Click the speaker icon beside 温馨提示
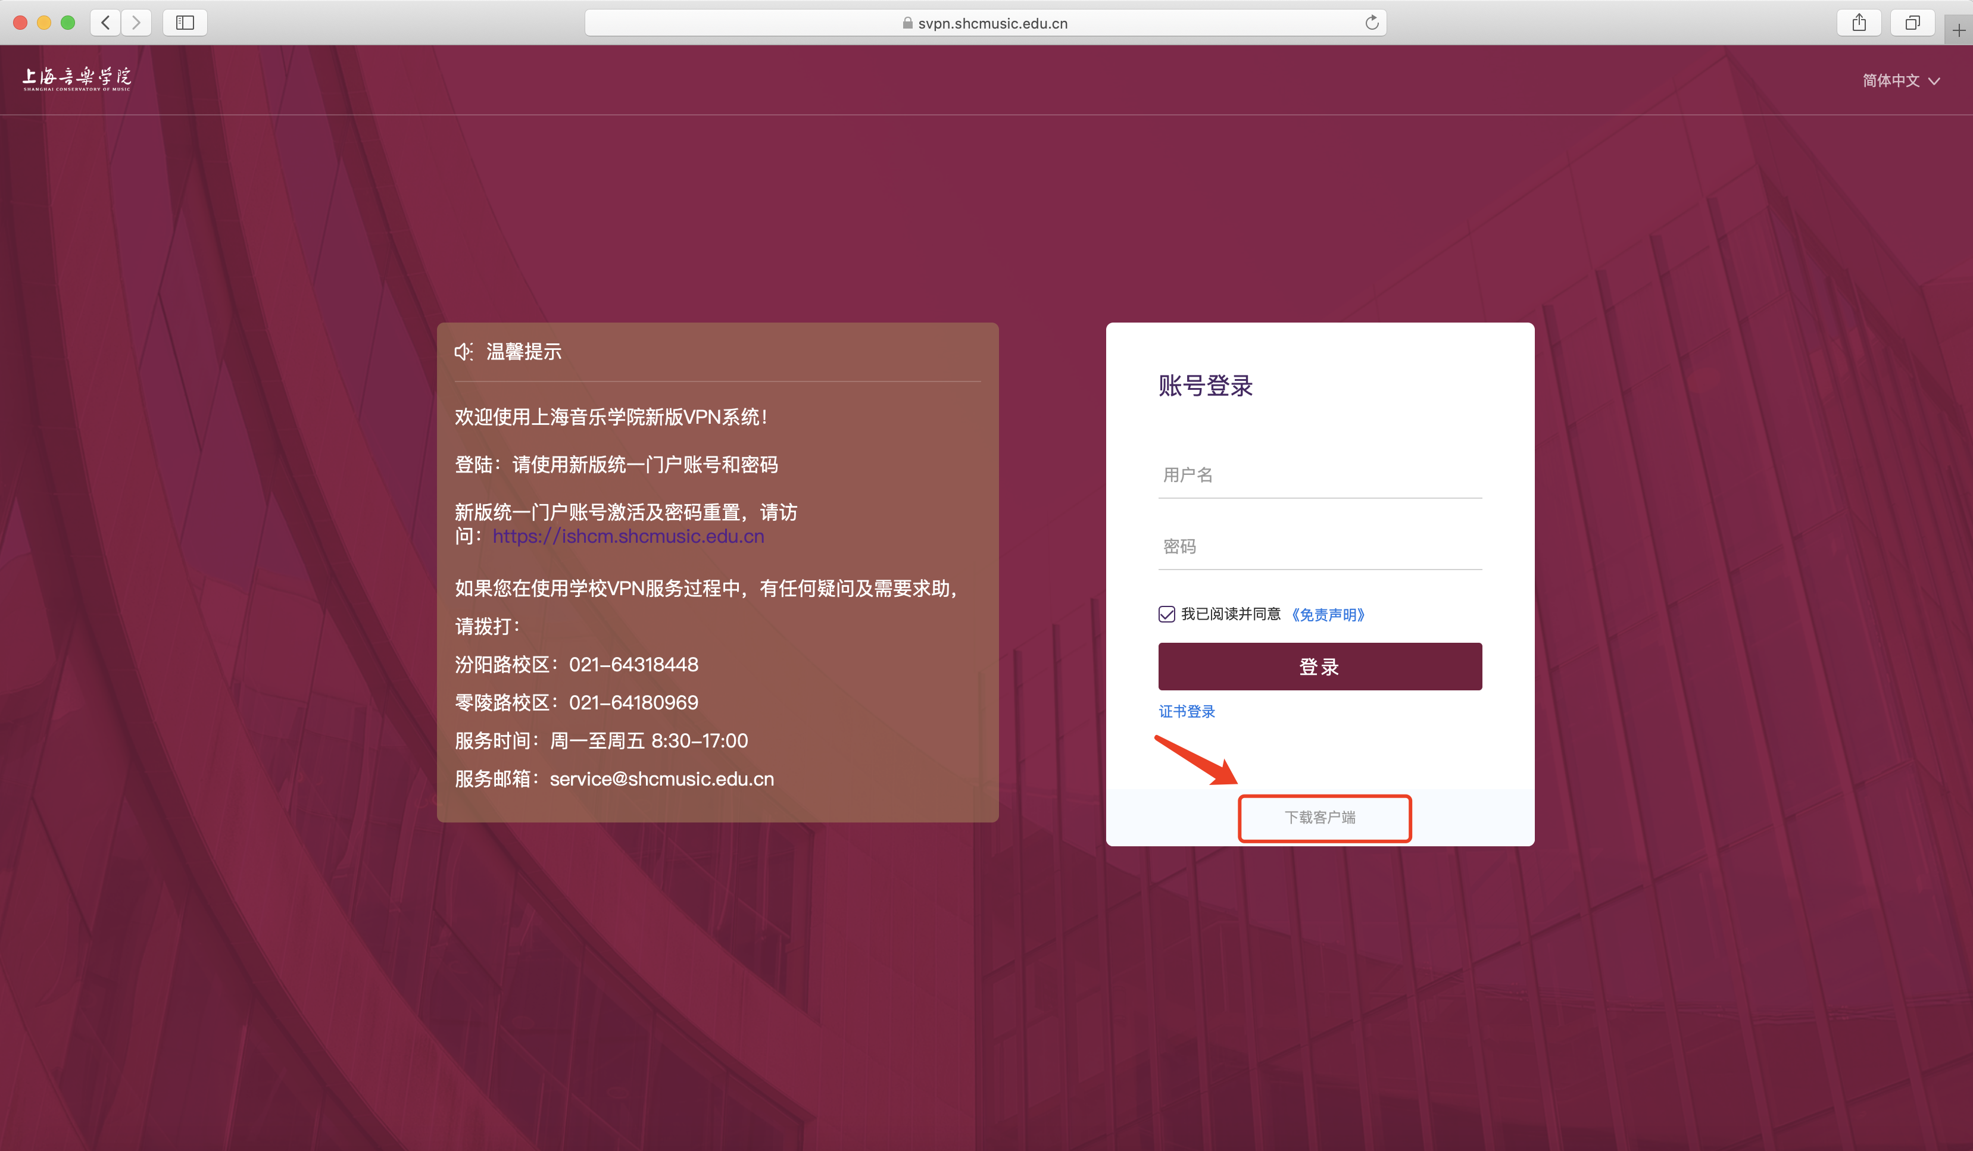 click(464, 351)
